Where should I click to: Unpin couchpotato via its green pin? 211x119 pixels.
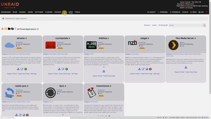click(70, 38)
